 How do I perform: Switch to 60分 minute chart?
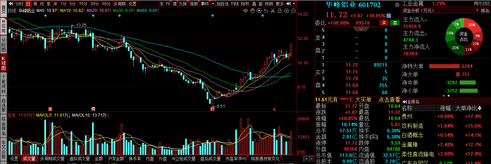point(106,4)
